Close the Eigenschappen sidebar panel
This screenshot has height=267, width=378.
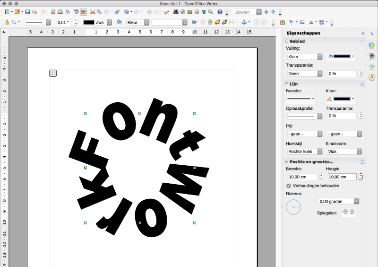click(363, 33)
